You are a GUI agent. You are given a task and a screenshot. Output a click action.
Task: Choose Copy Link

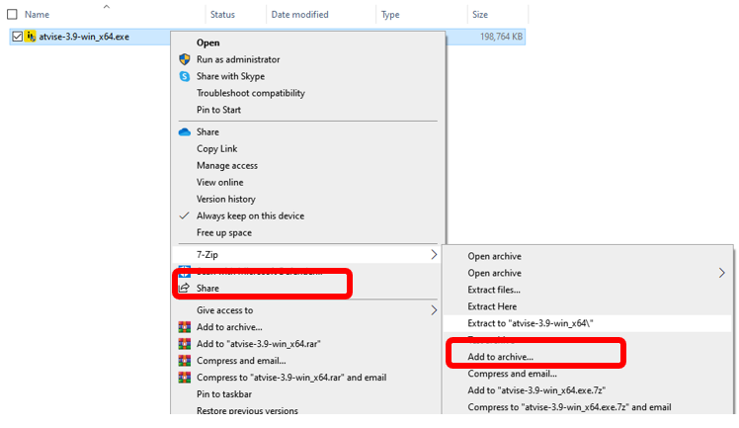pos(216,149)
